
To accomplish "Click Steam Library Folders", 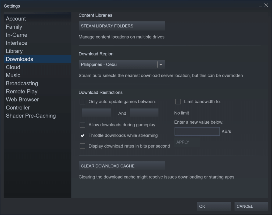I will (x=121, y=26).
